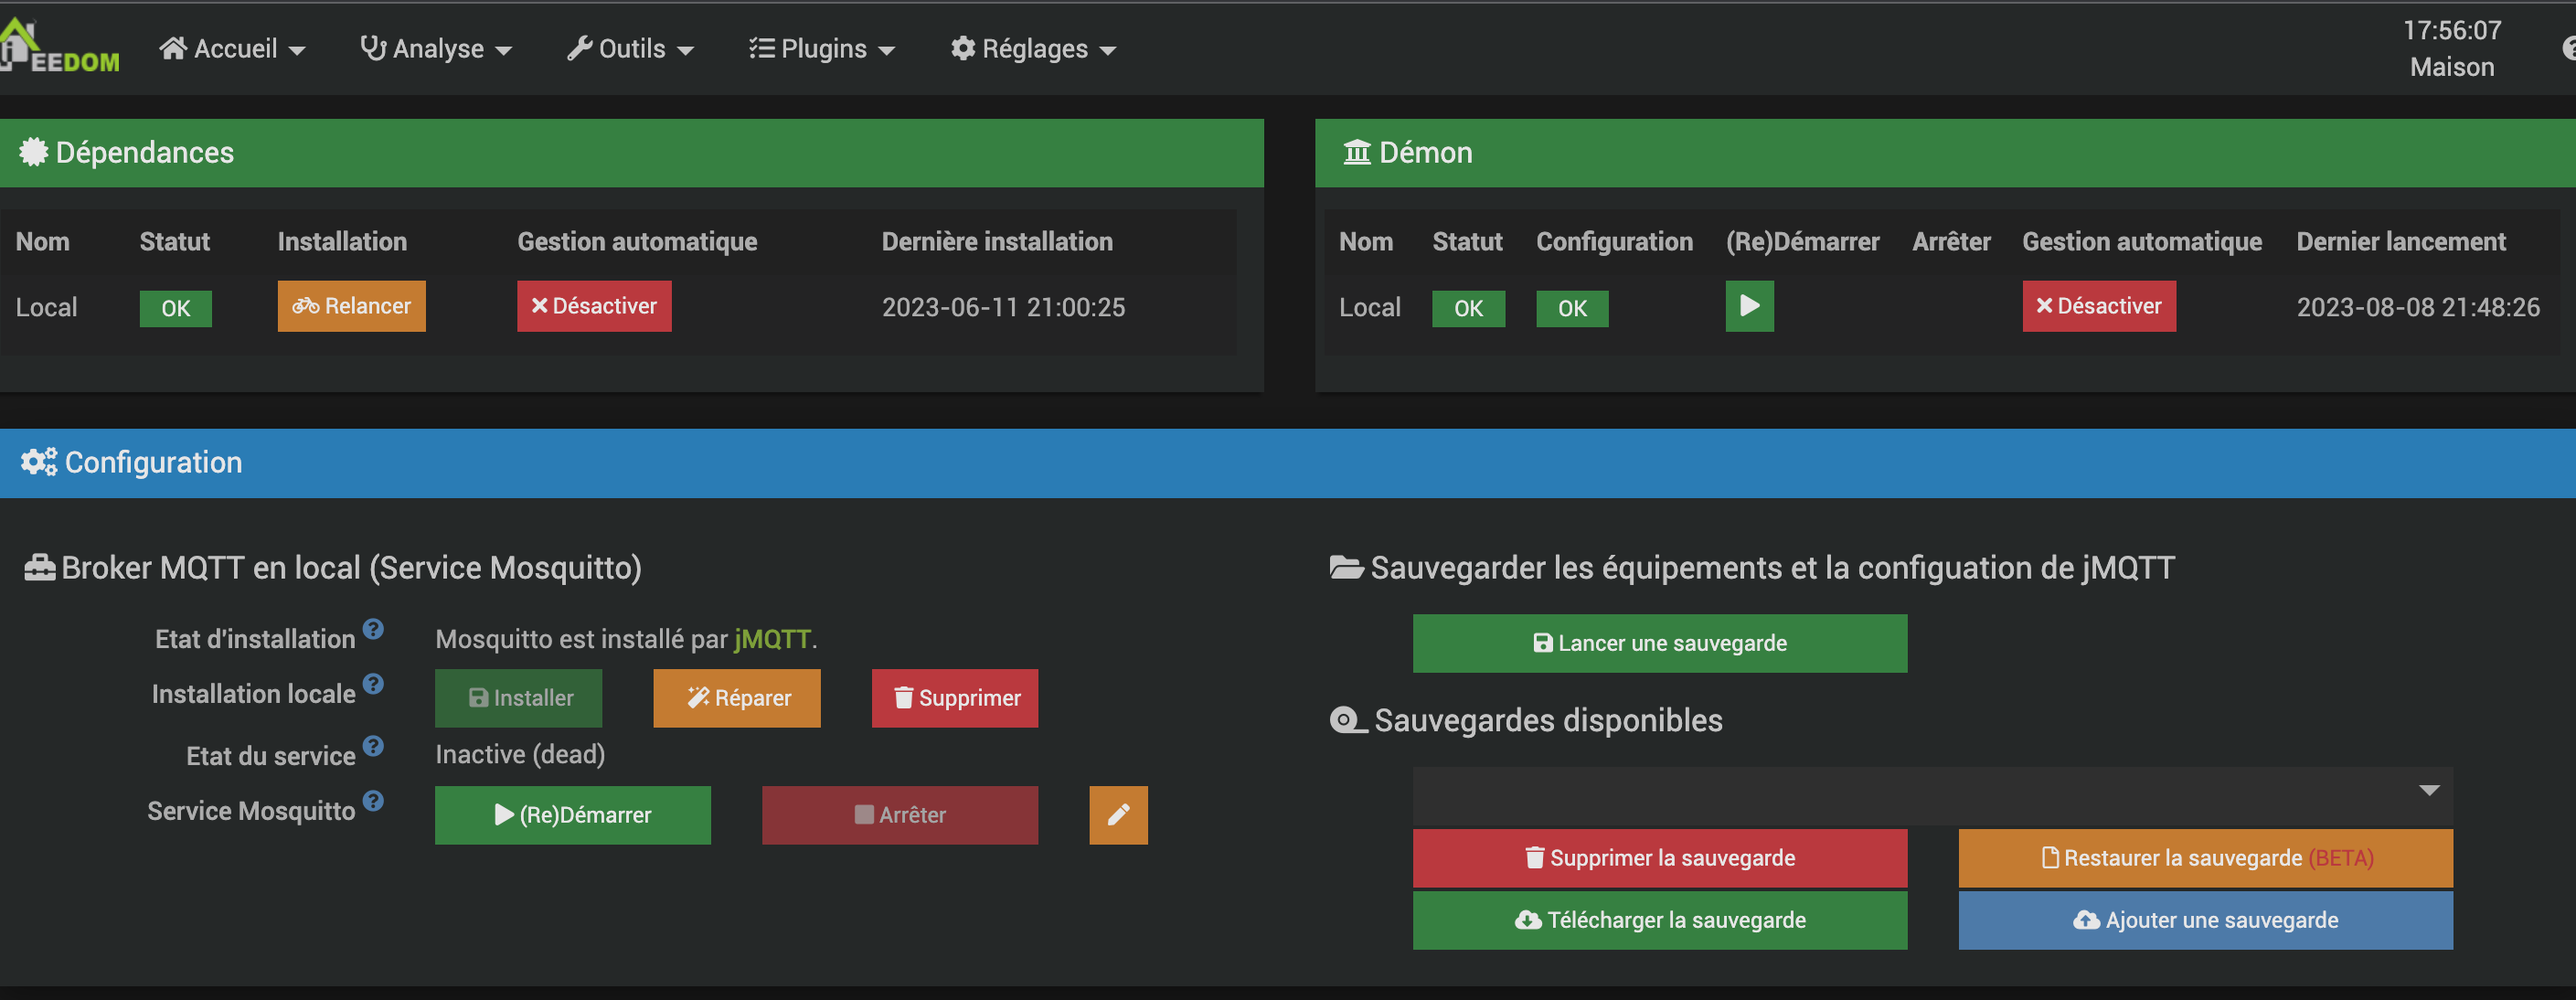Click the jMQTT link text
The width and height of the screenshot is (2576, 1000).
point(772,639)
